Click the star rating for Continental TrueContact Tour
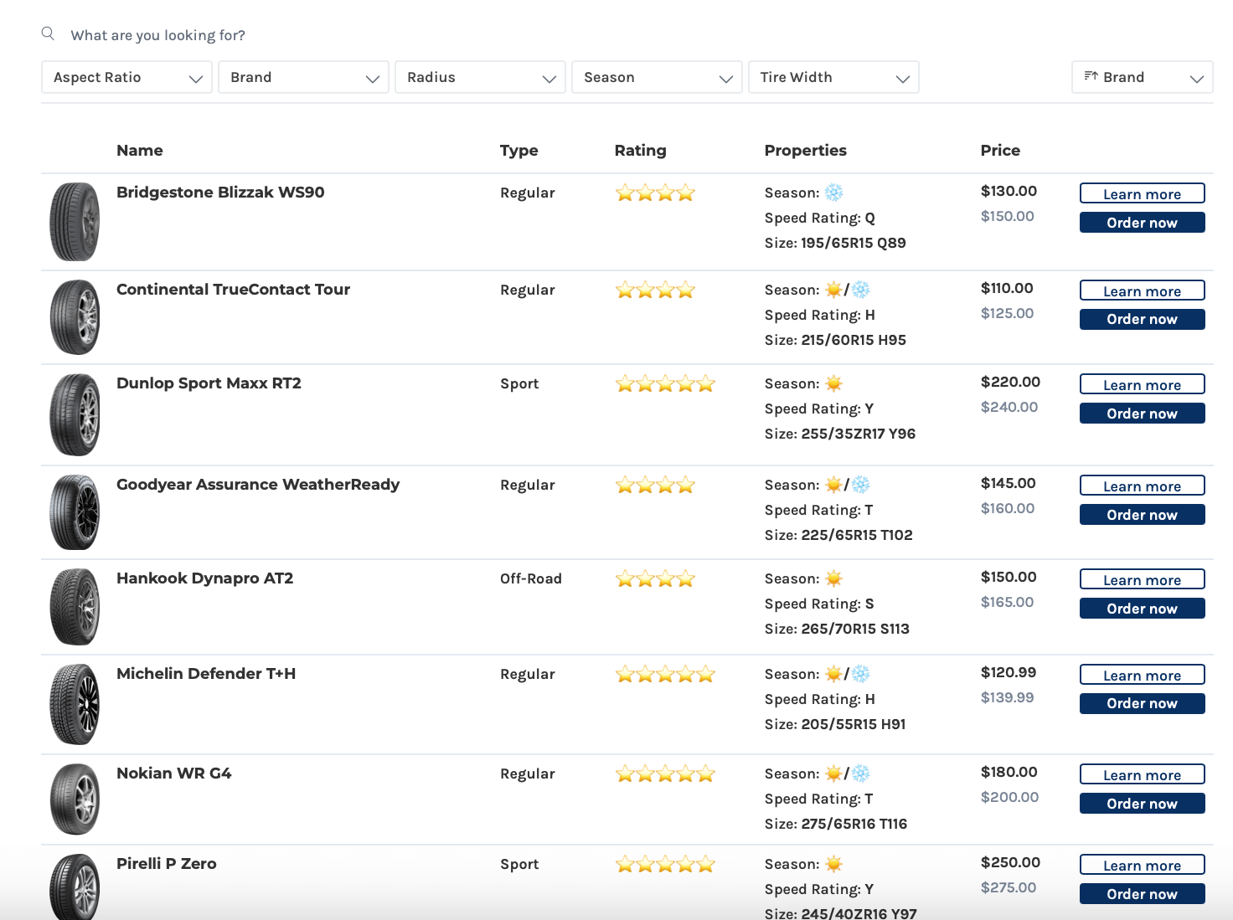This screenshot has width=1233, height=920. coord(655,290)
